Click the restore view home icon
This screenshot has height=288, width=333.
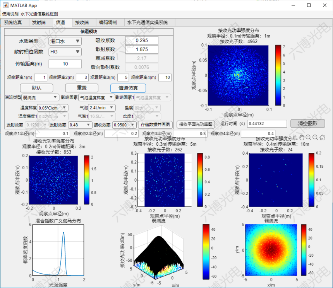[323, 138]
